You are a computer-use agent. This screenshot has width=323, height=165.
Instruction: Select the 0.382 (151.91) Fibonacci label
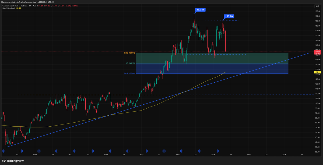pos(129,53)
